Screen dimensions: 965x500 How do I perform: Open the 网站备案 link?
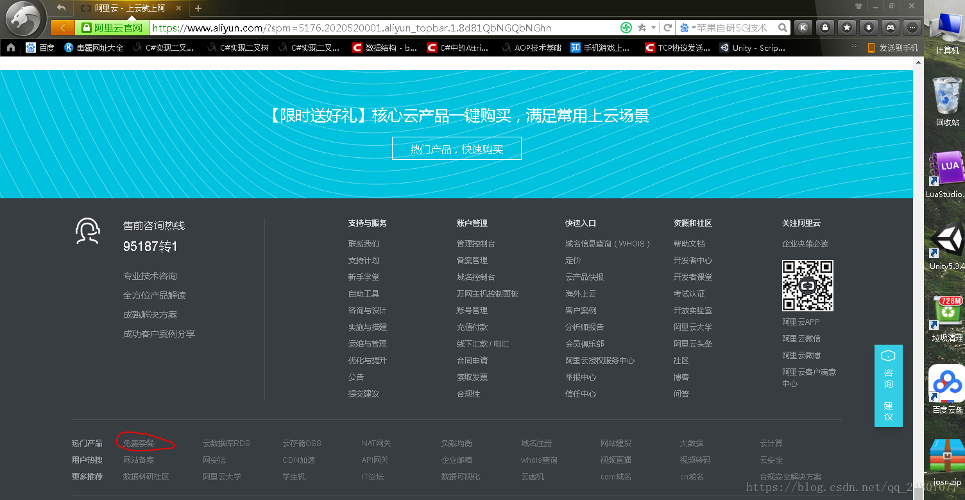139,460
